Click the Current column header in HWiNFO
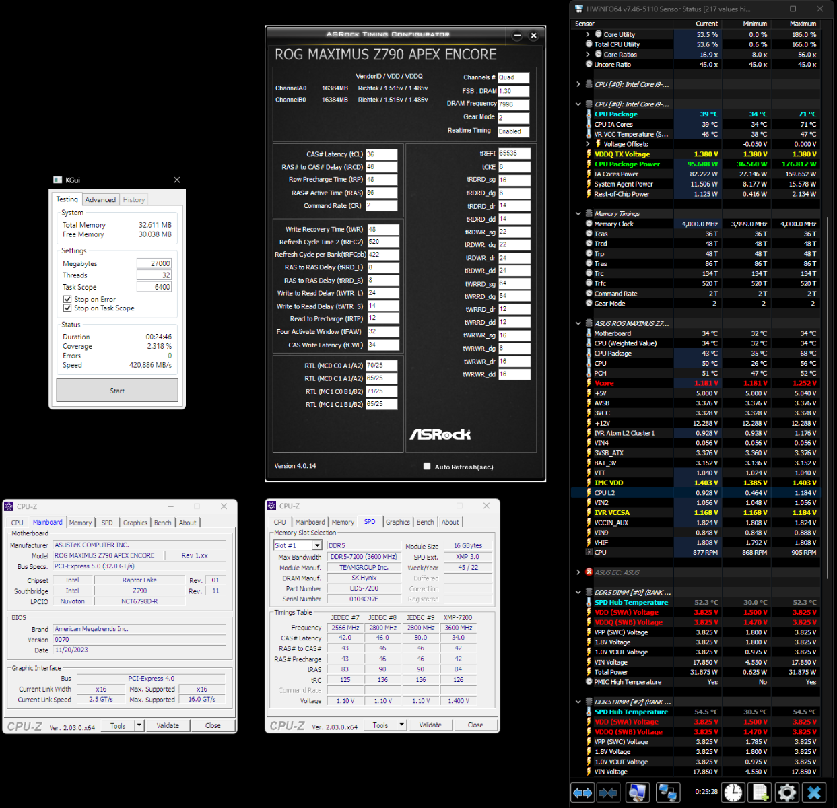 pos(706,24)
